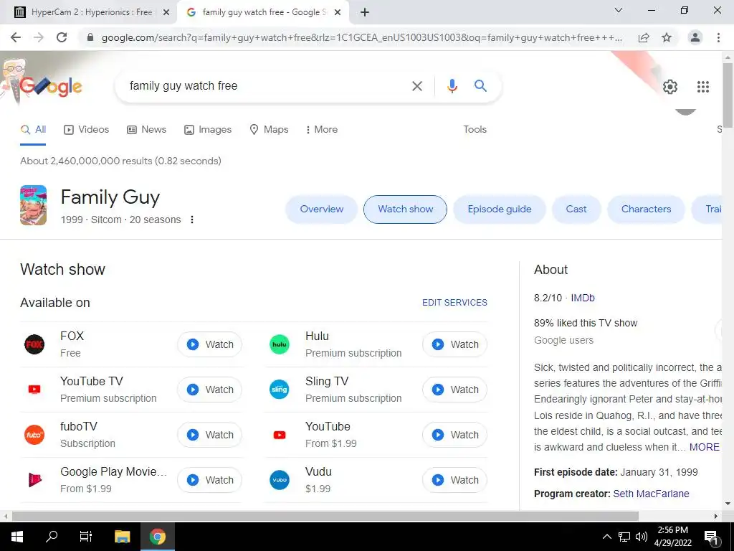Close the HyperCam 2 tab
Screen dimensions: 734x551
[166, 12]
